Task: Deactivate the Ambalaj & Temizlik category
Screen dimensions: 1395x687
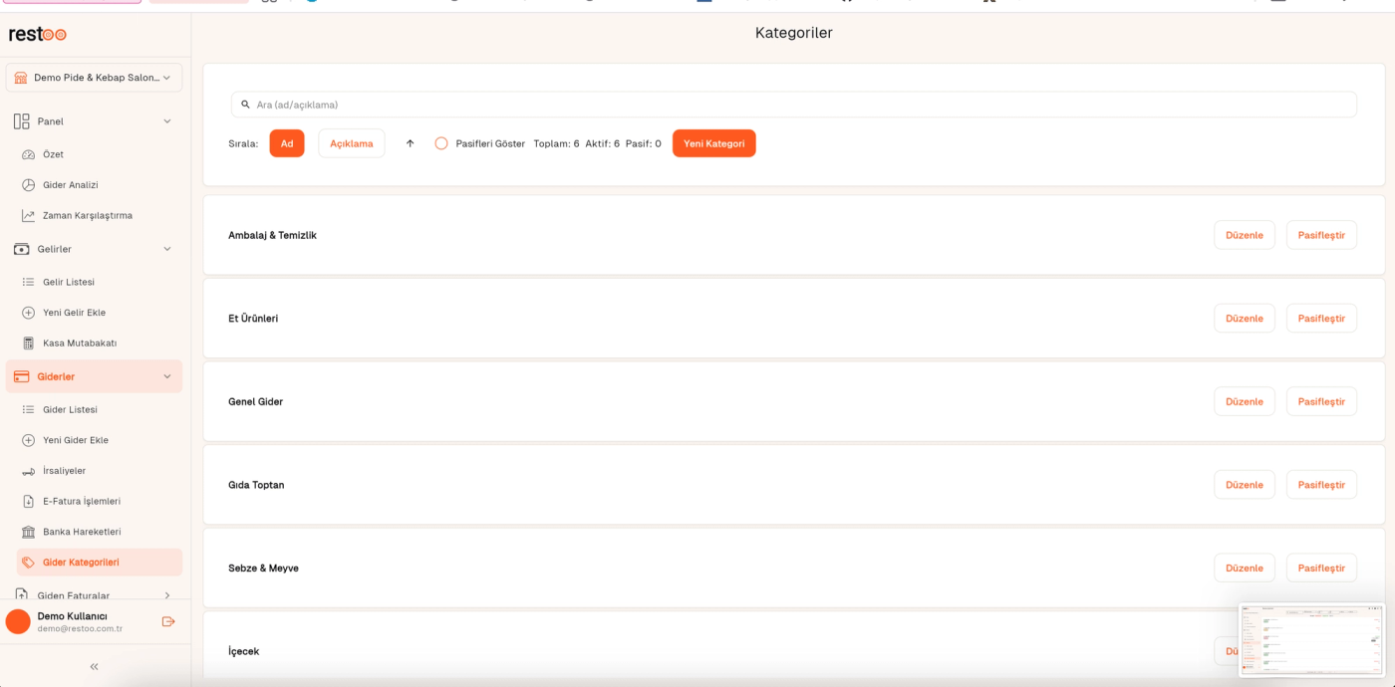Action: (x=1321, y=235)
